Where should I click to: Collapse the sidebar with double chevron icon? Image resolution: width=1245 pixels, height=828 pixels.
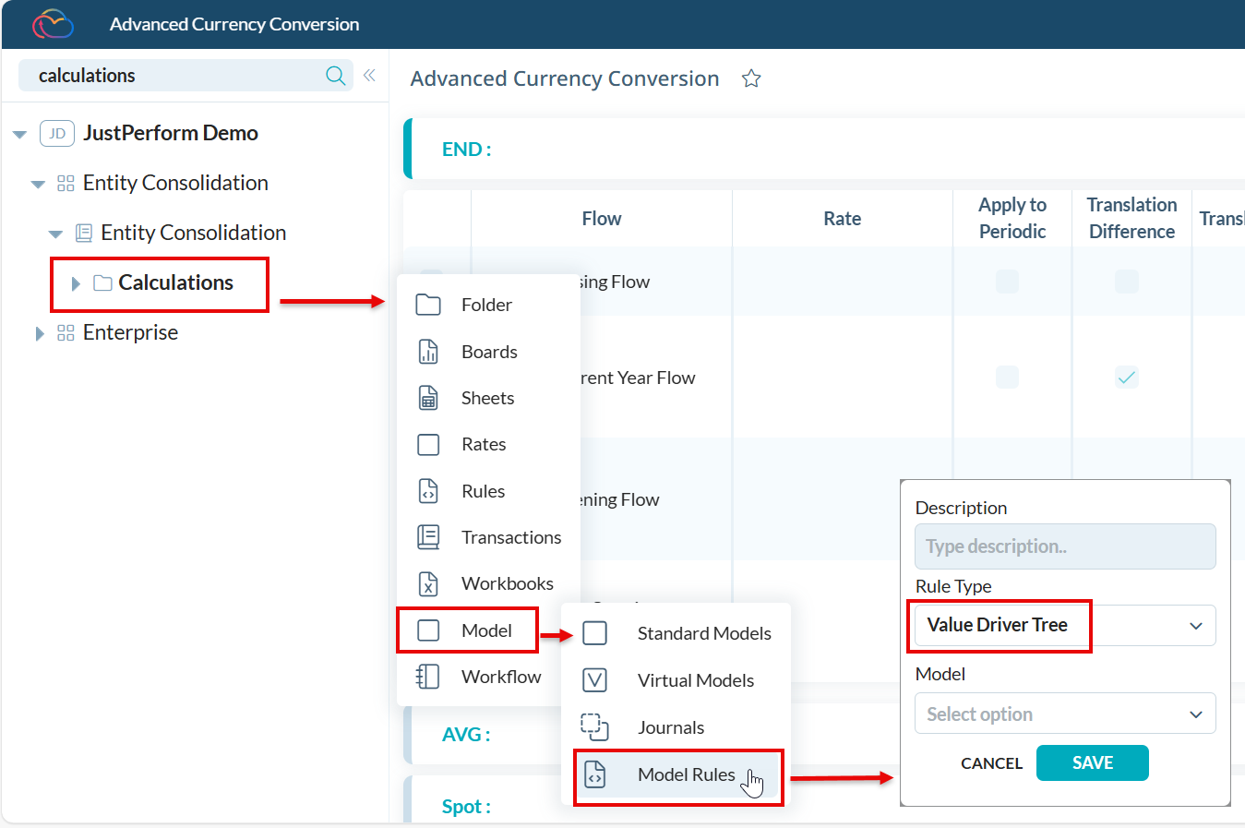tap(369, 76)
